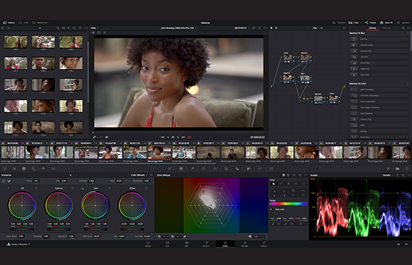
Task: Show the Scopes panel icon
Action: click(397, 168)
